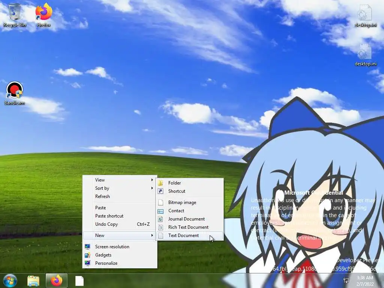384x288 pixels.
Task: Open the Windows Start orb
Action: click(10, 281)
